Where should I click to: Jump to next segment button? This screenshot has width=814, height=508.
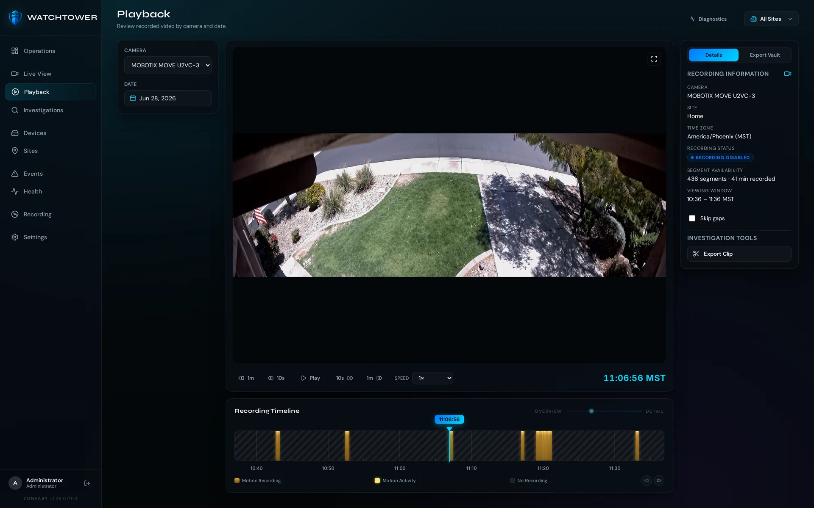tap(659, 480)
